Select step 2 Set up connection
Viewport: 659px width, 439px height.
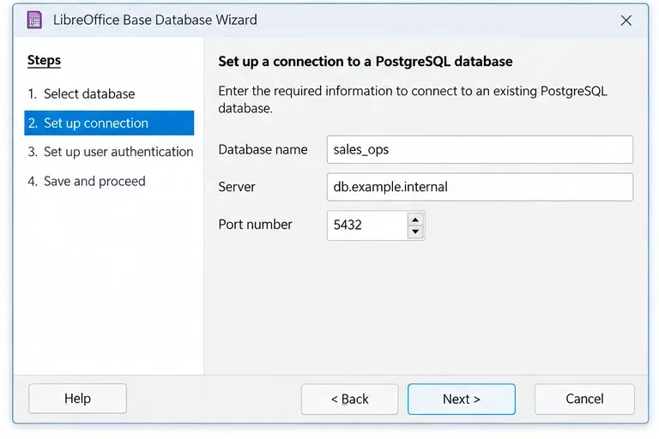click(x=109, y=123)
